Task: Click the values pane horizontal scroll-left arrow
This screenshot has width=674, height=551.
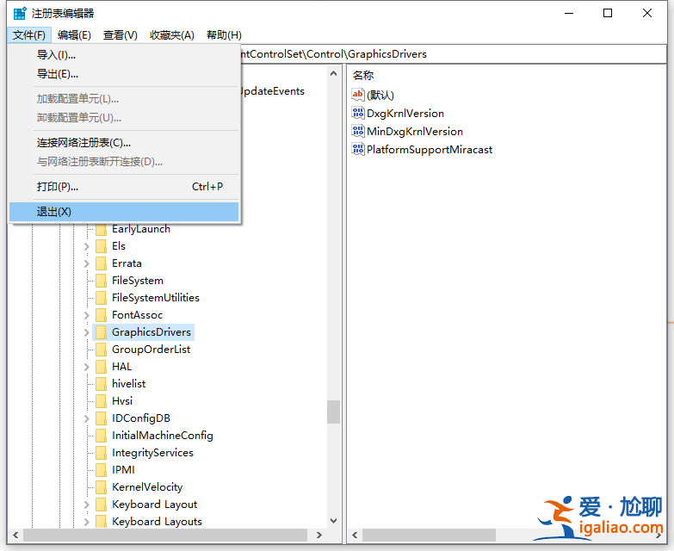Action: click(x=355, y=536)
